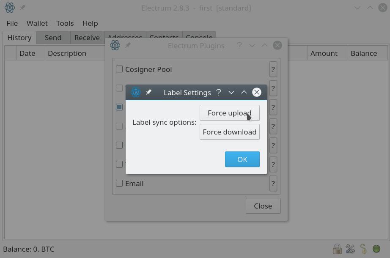The width and height of the screenshot is (390, 258).
Task: Enable the Email plugin checkbox
Action: coord(119,183)
